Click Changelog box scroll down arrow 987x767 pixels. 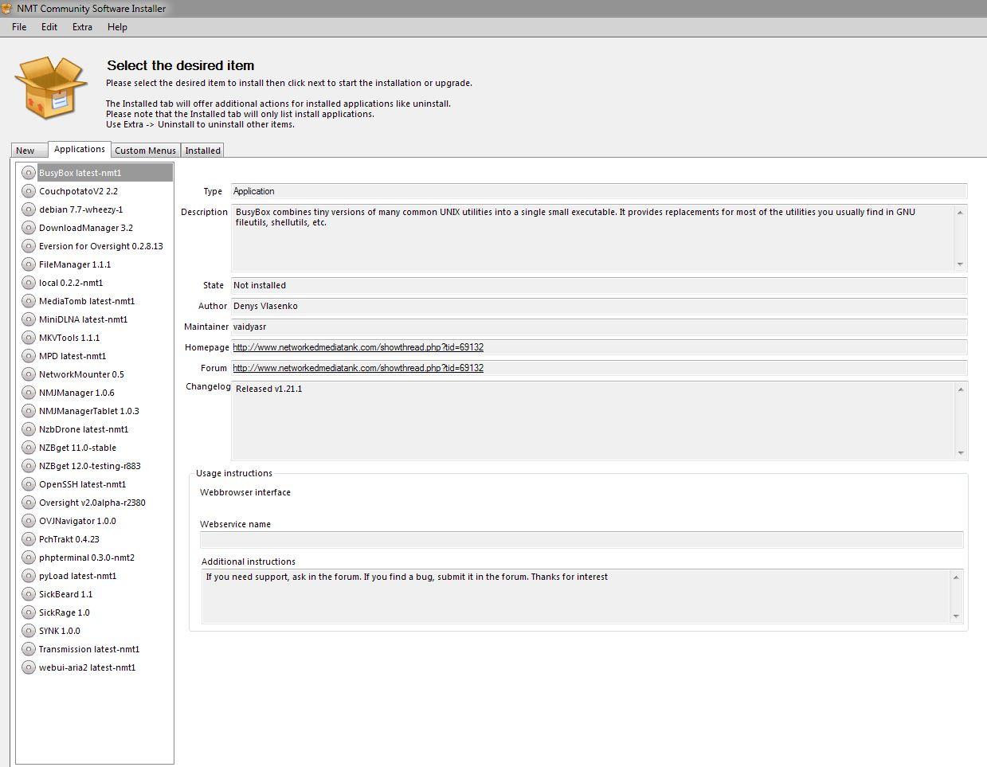click(961, 453)
